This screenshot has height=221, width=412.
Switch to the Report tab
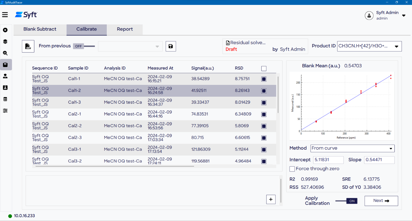tap(125, 29)
